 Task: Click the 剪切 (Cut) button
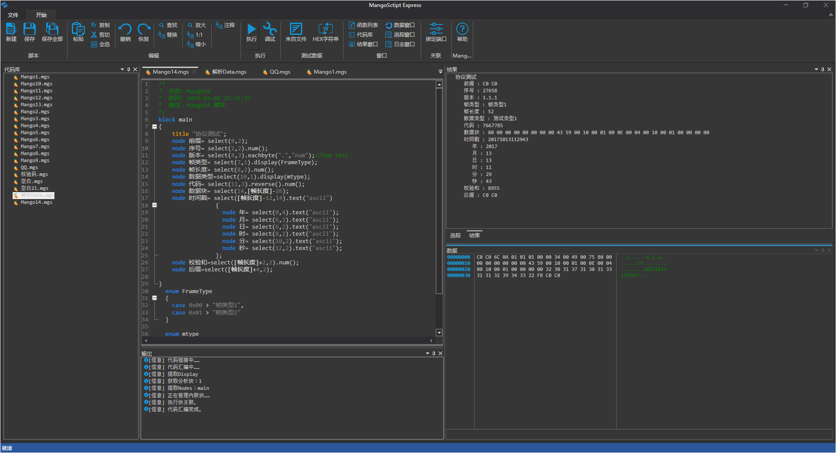pyautogui.click(x=101, y=35)
